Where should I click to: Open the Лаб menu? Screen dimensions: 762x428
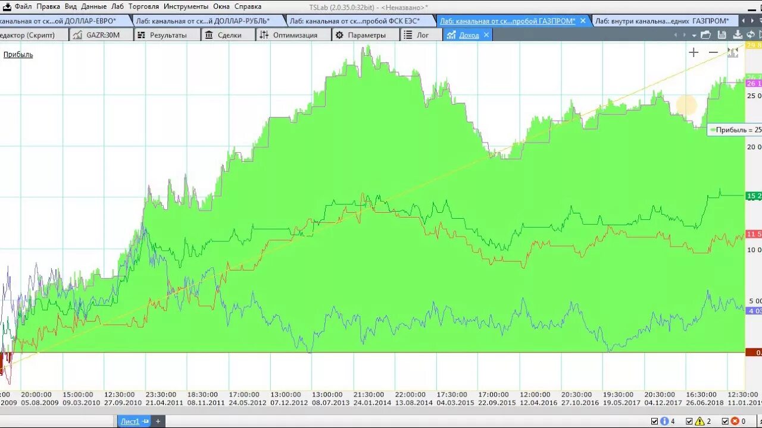coord(118,7)
